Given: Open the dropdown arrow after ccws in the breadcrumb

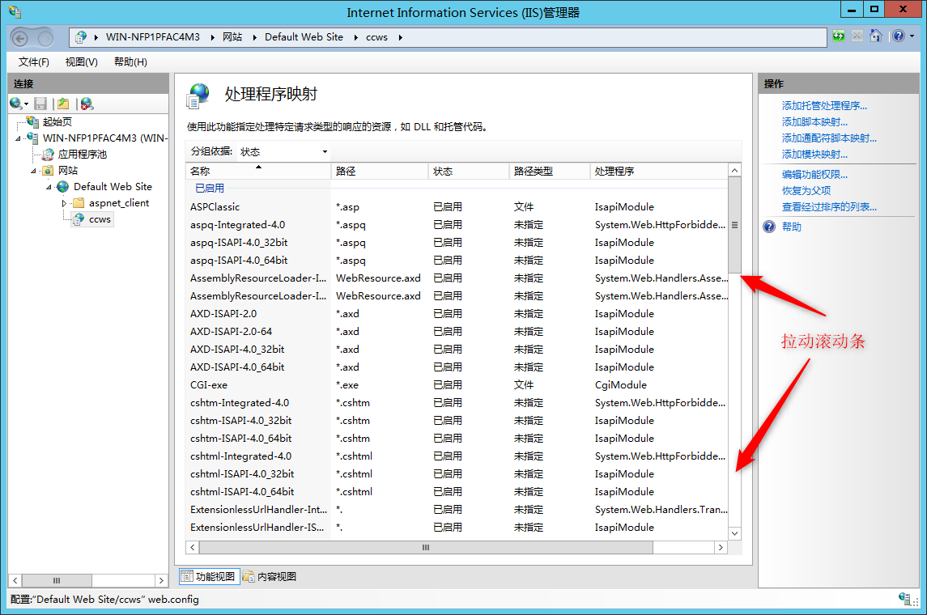Looking at the screenshot, I should (400, 37).
